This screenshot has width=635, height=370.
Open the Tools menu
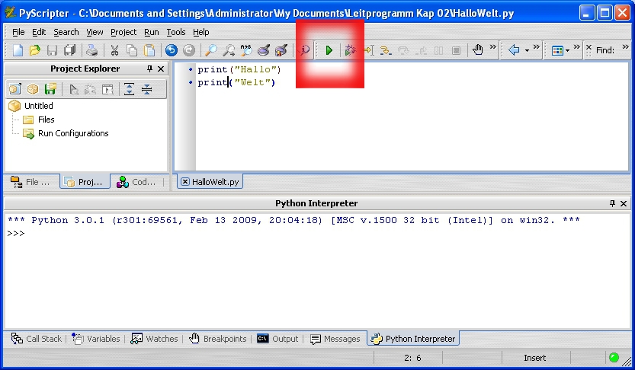pos(175,32)
